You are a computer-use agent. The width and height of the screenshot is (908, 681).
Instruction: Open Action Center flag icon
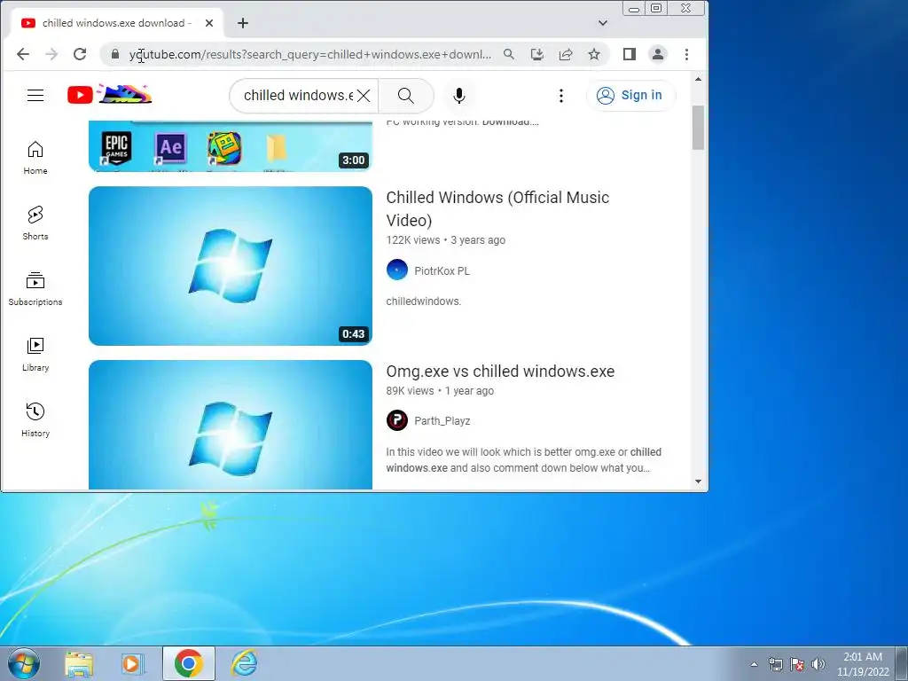(797, 664)
